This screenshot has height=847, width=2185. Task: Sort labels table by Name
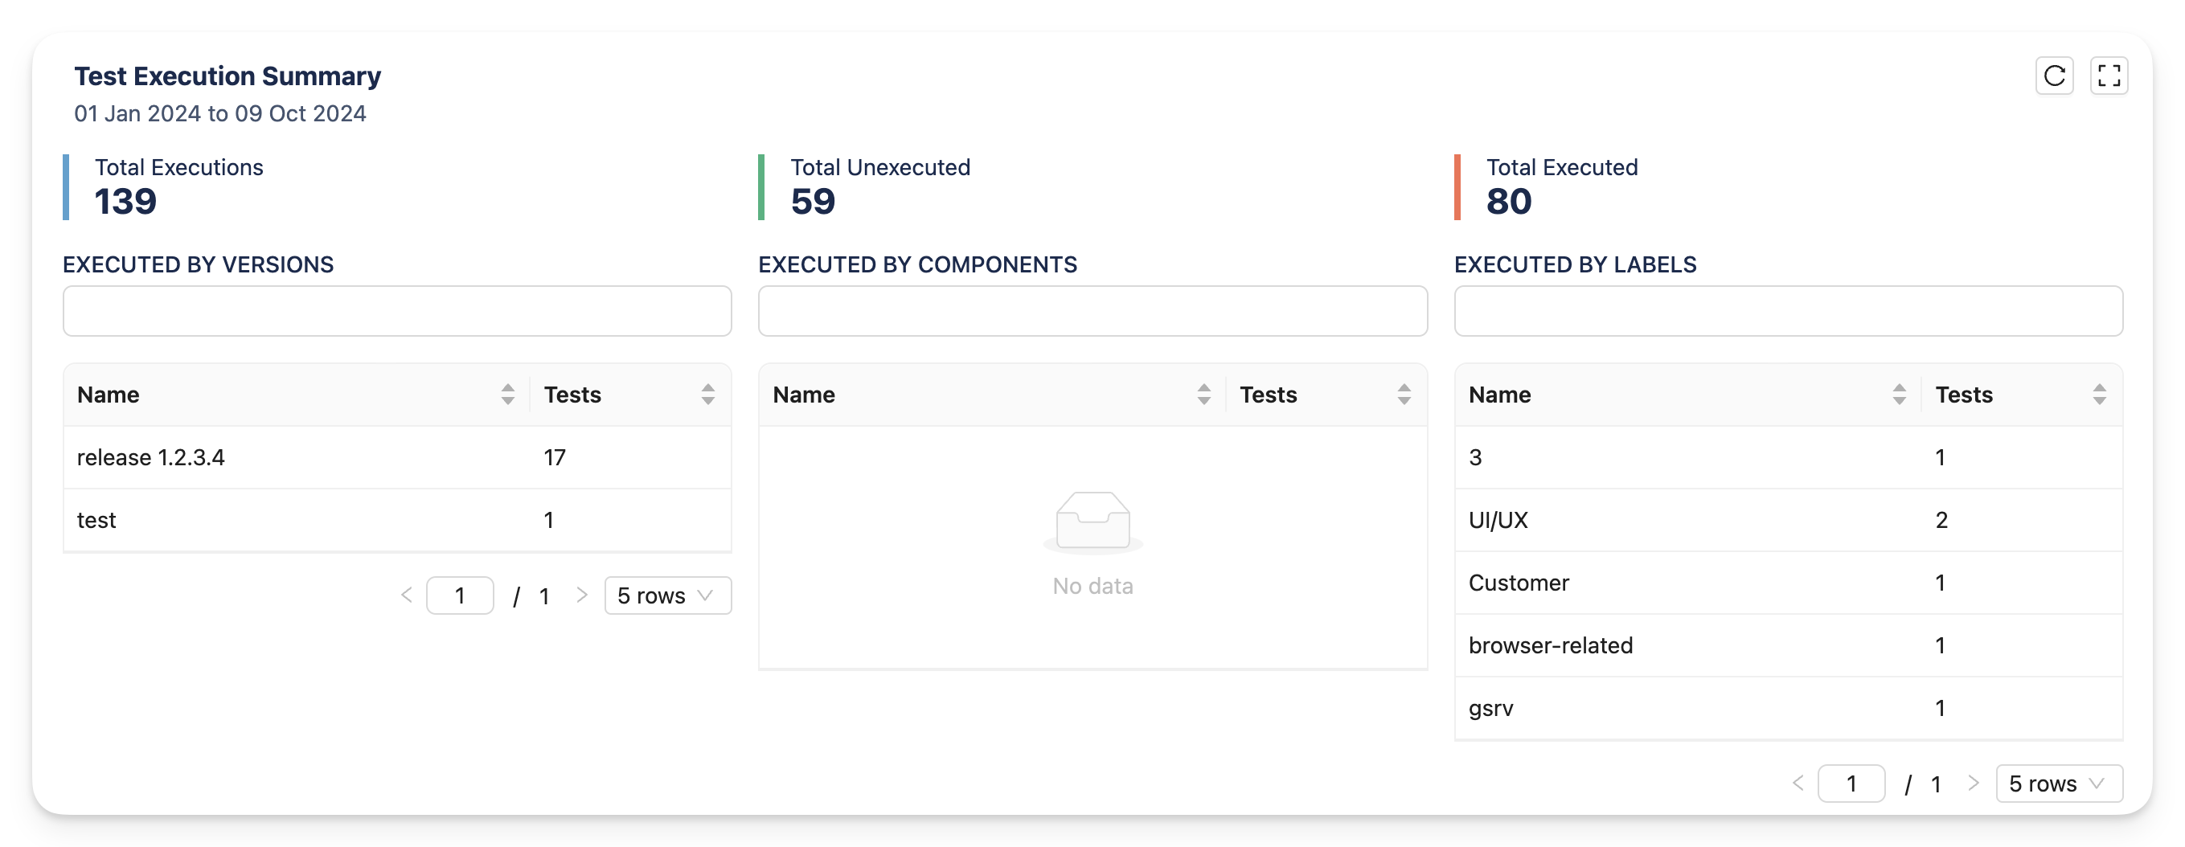tap(1899, 395)
